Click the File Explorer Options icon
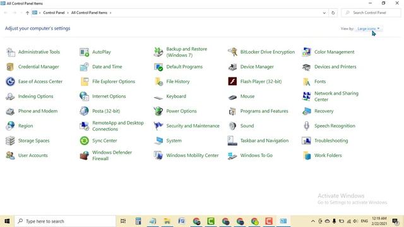This screenshot has width=404, height=227. (84, 81)
